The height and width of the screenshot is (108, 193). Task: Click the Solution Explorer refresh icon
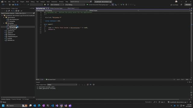tap(14, 11)
